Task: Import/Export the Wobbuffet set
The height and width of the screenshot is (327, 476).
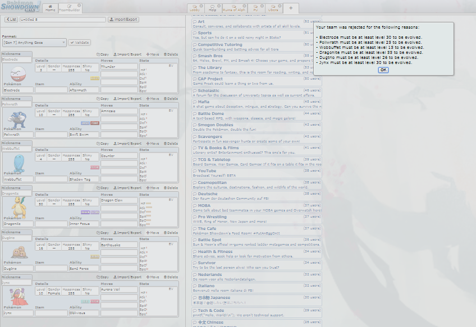Action: pyautogui.click(x=127, y=144)
